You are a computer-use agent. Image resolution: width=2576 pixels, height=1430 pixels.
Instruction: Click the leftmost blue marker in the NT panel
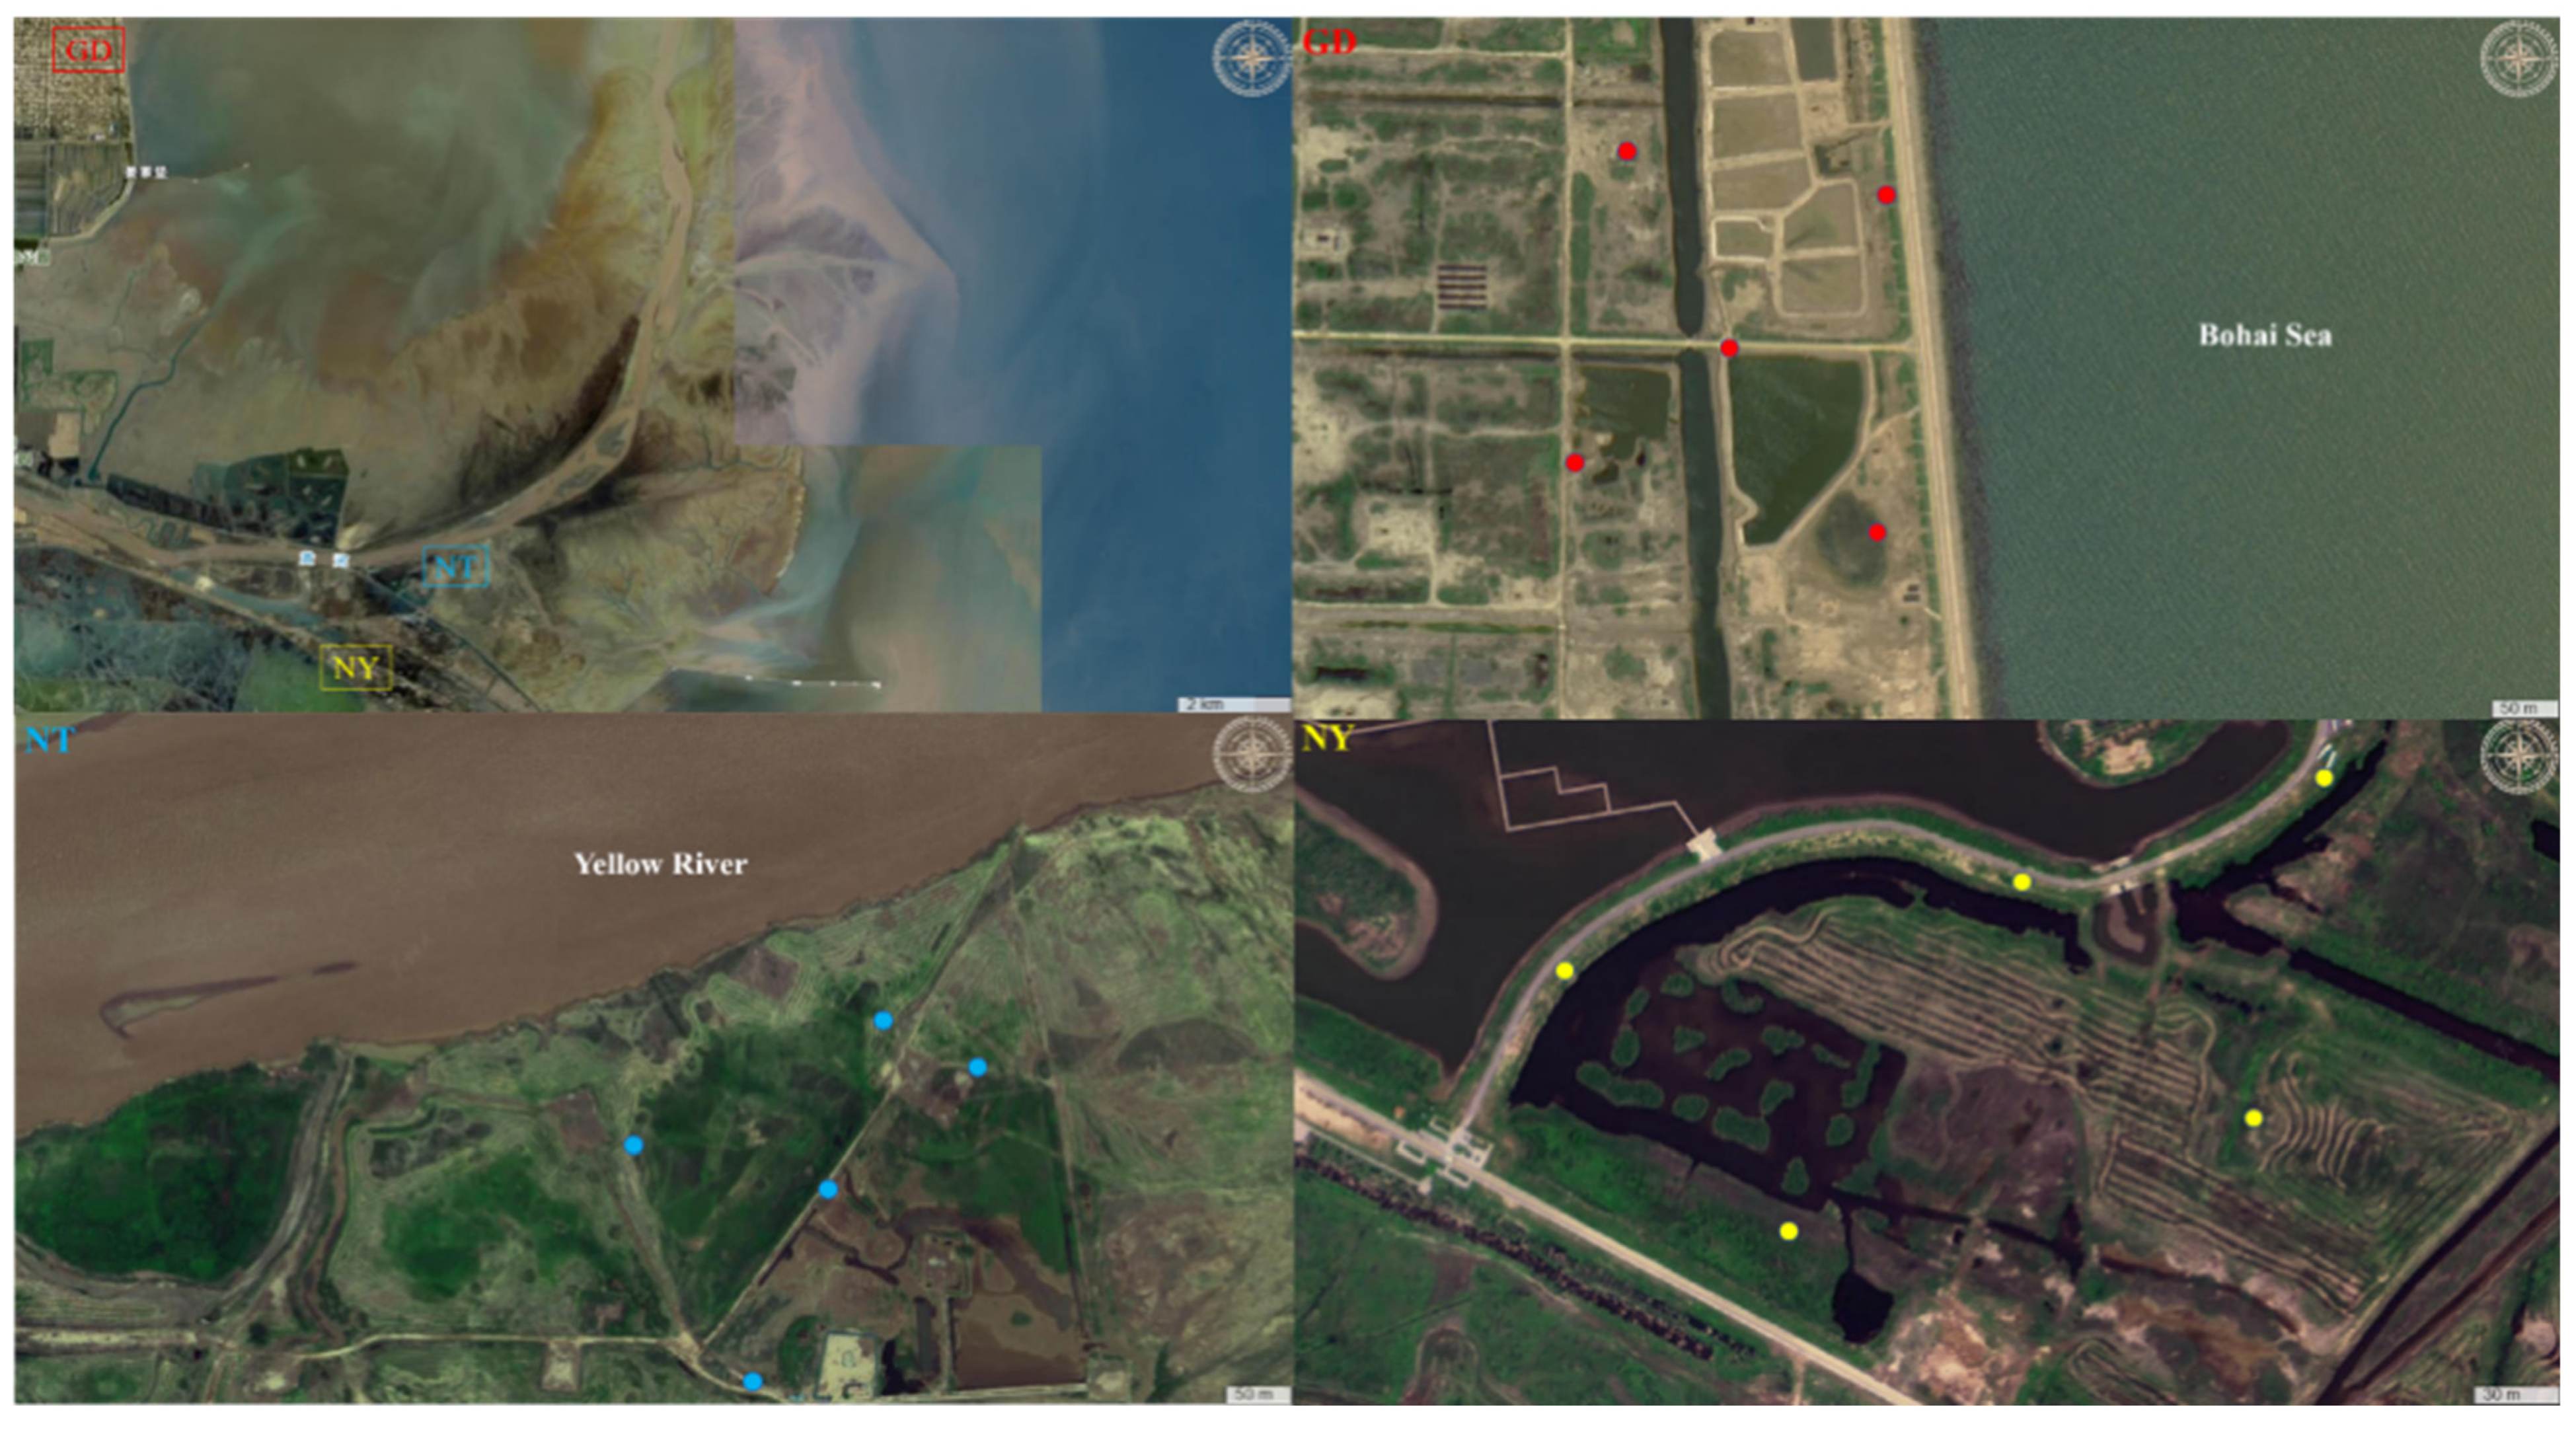pos(633,1146)
